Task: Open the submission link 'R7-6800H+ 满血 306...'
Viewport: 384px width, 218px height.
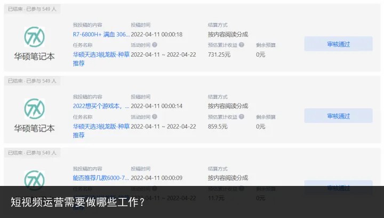Action: click(x=101, y=34)
